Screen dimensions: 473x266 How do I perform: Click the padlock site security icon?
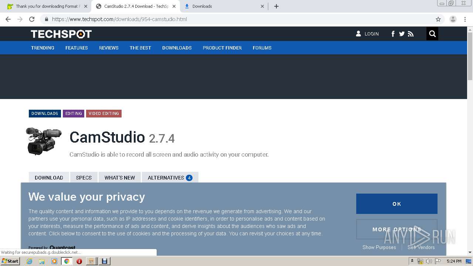click(x=47, y=19)
